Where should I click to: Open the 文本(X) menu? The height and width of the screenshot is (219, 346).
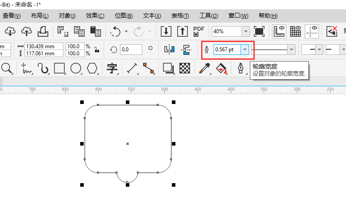(x=152, y=15)
